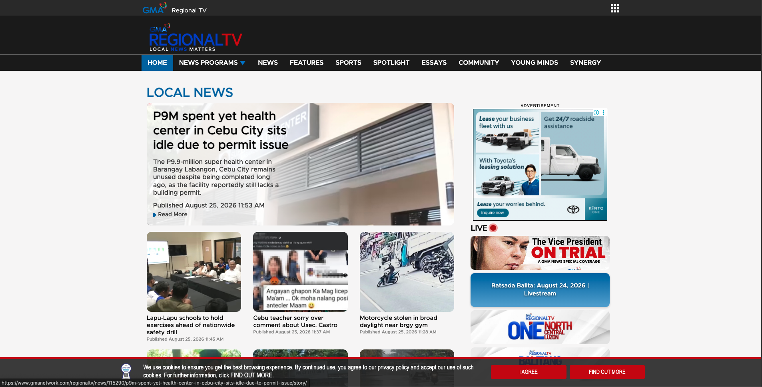
Task: Click the Lapu-Lapu schools meeting thumbnail
Action: [194, 272]
